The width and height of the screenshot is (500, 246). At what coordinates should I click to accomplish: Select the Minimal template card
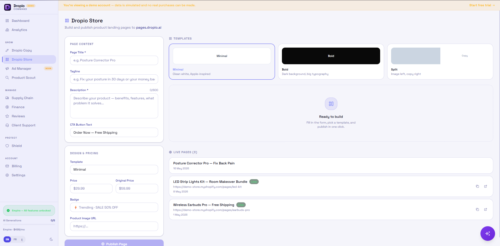coord(222,62)
